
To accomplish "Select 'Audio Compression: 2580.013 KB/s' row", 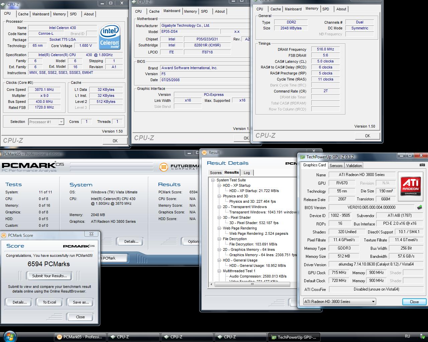I will (258, 276).
